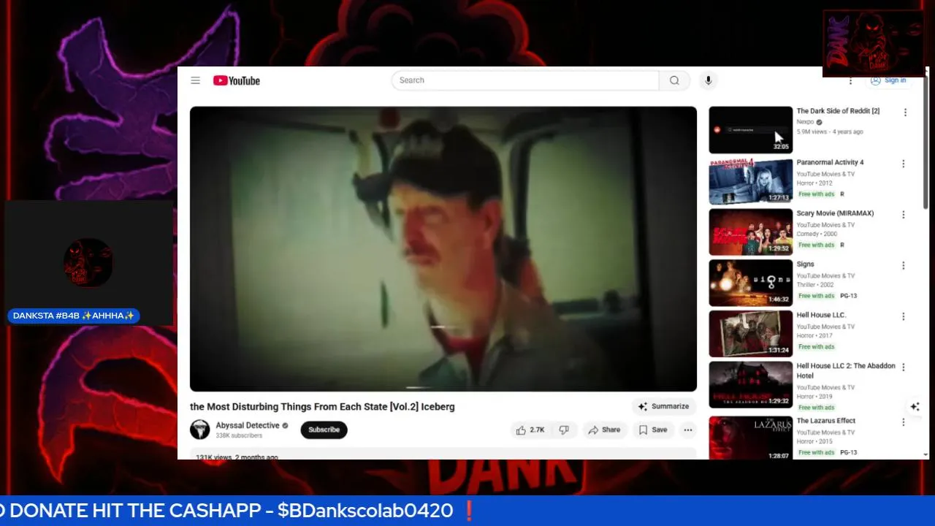This screenshot has width=935, height=526.
Task: Click the DANKSTA #B4B name label
Action: point(74,316)
